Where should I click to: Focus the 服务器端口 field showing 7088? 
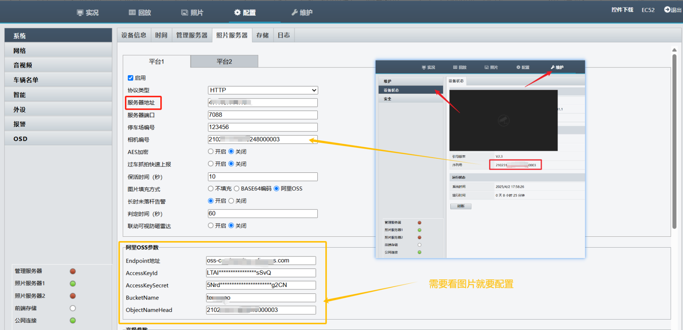[263, 115]
